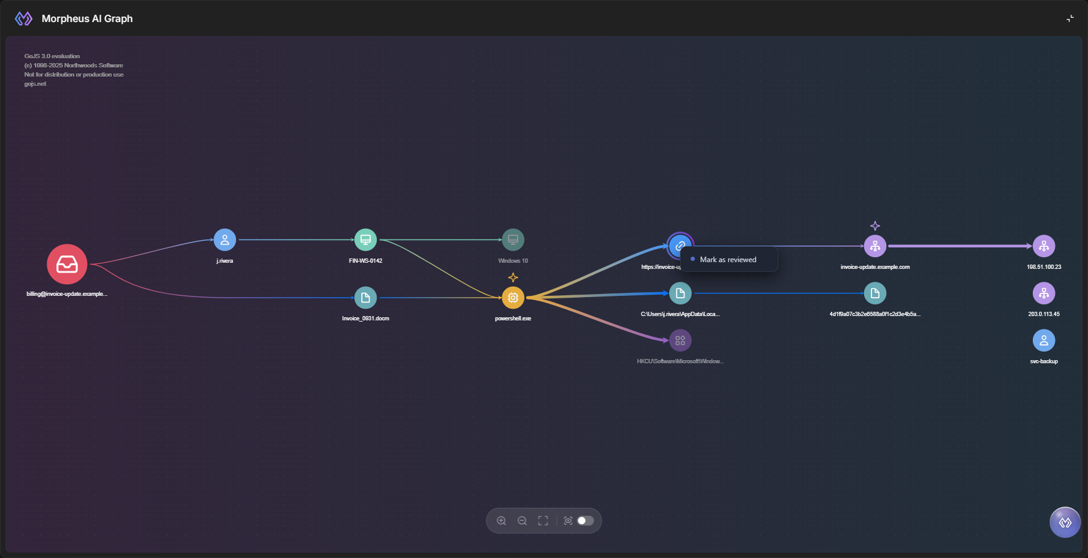Viewport: 1088px width, 558px height.
Task: Click the C:\Users\j.rivera\AppData file node
Action: (x=680, y=293)
